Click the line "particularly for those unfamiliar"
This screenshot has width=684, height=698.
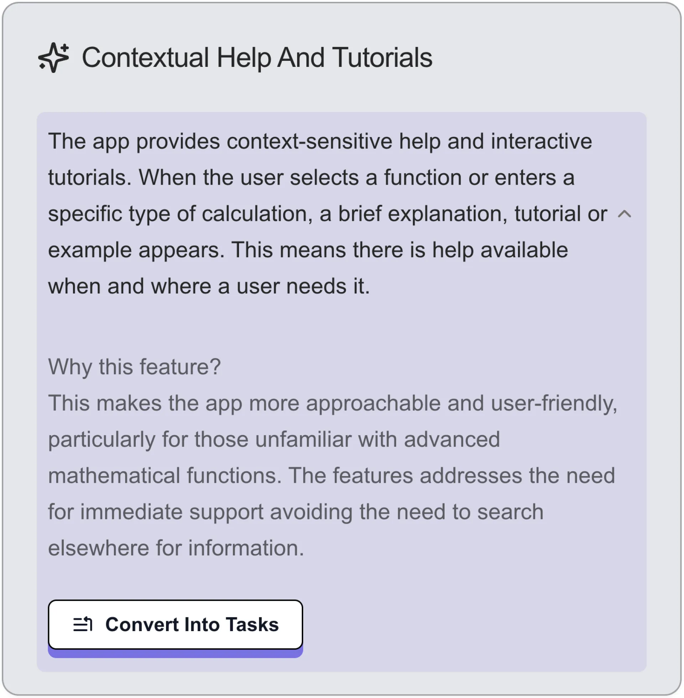click(274, 439)
